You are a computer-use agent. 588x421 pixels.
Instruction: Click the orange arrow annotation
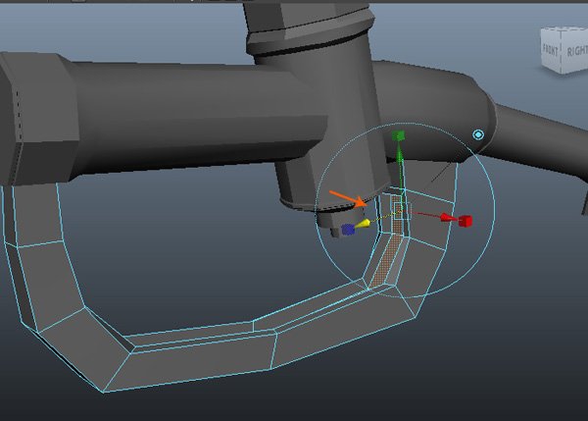[347, 198]
